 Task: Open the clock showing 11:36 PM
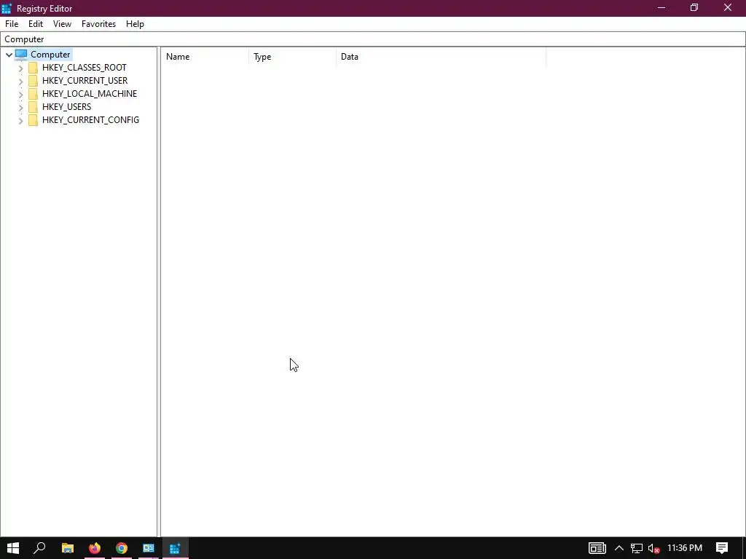685,548
